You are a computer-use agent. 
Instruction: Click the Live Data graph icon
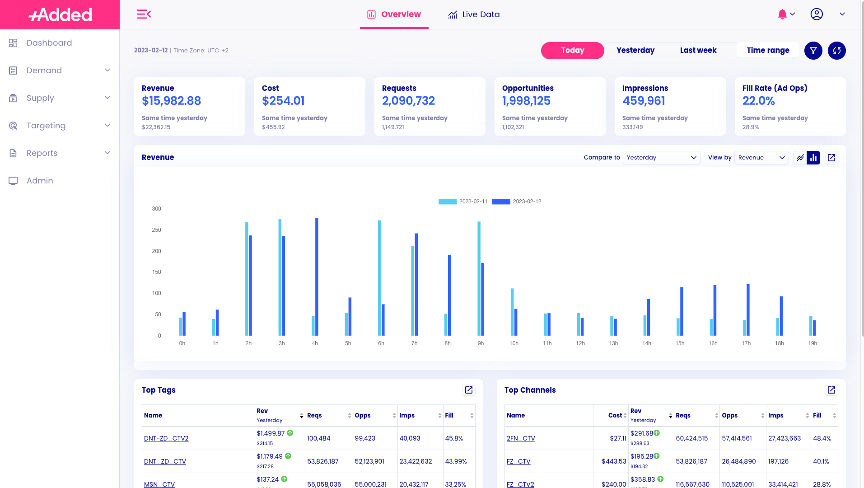pyautogui.click(x=453, y=14)
